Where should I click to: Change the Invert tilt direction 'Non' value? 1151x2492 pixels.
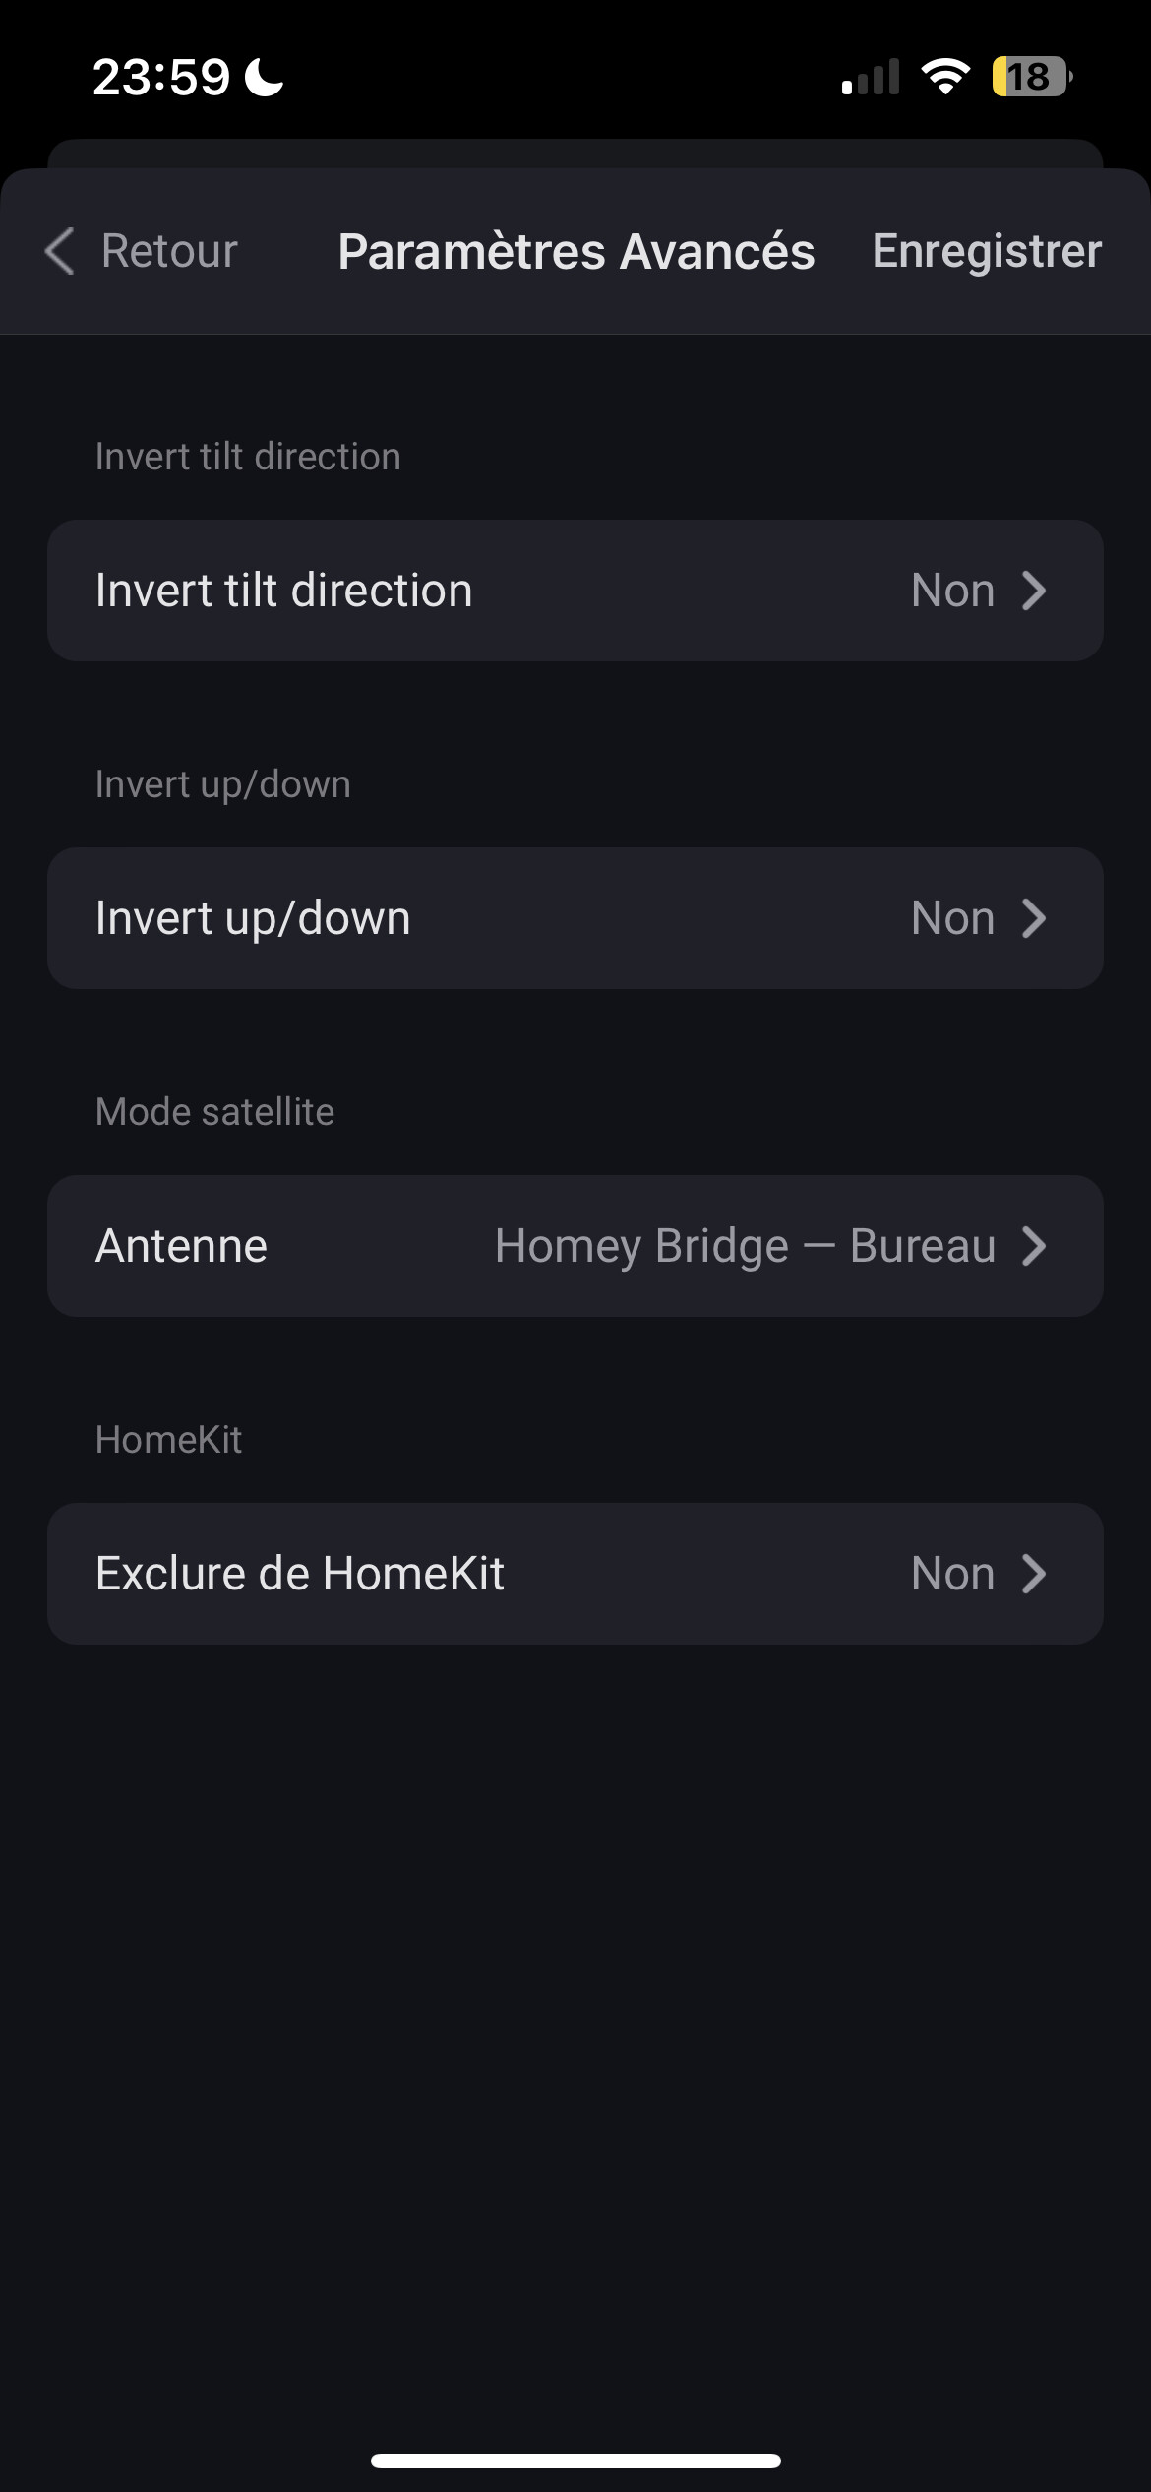(952, 591)
